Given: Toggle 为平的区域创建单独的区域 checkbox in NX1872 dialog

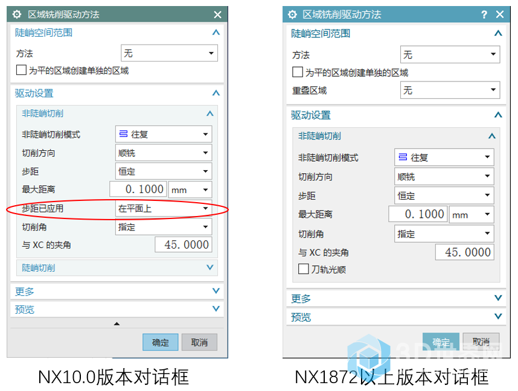Looking at the screenshot, I should (297, 72).
